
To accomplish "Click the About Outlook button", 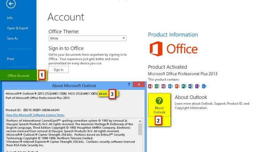I will click(159, 105).
